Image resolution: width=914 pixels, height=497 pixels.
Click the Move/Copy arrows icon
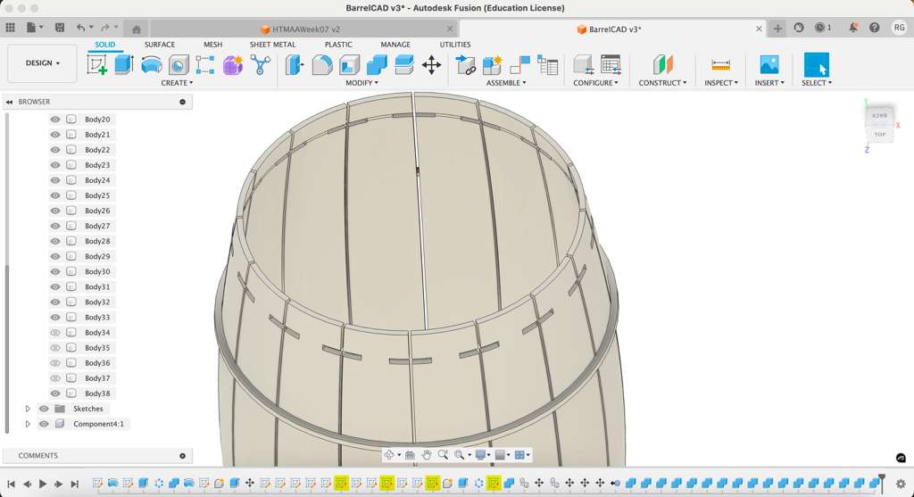coord(431,64)
